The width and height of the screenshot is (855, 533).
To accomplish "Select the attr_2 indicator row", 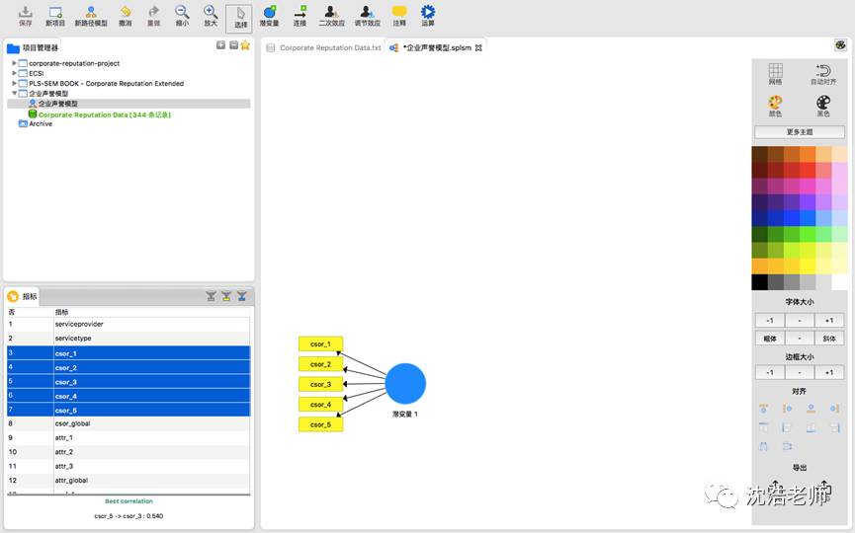I will (x=128, y=452).
